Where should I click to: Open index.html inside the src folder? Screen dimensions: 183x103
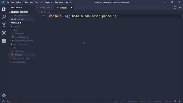19,51
